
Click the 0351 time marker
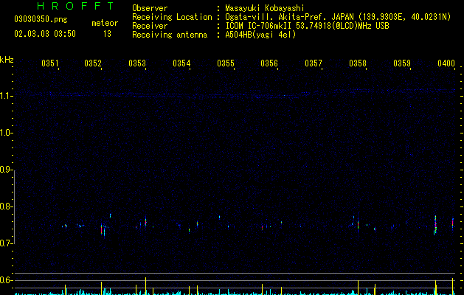tap(50, 63)
